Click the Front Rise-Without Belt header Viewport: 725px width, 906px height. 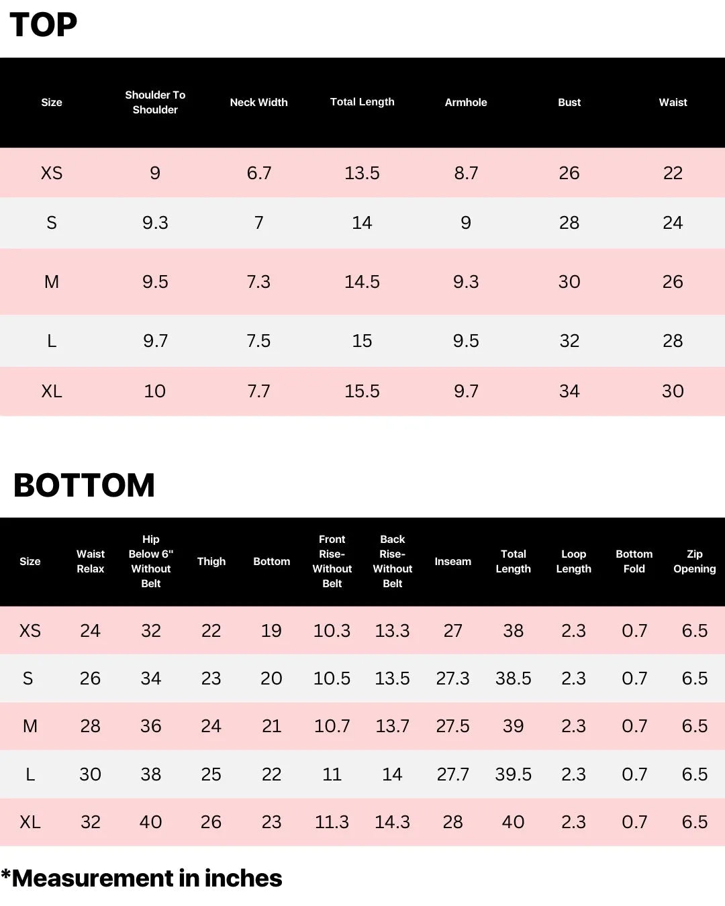tap(332, 561)
